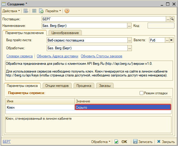Image resolution: width=178 pixels, height=146 pixels.
Task: Click the Записать floppy disk icon
Action: 135,142
